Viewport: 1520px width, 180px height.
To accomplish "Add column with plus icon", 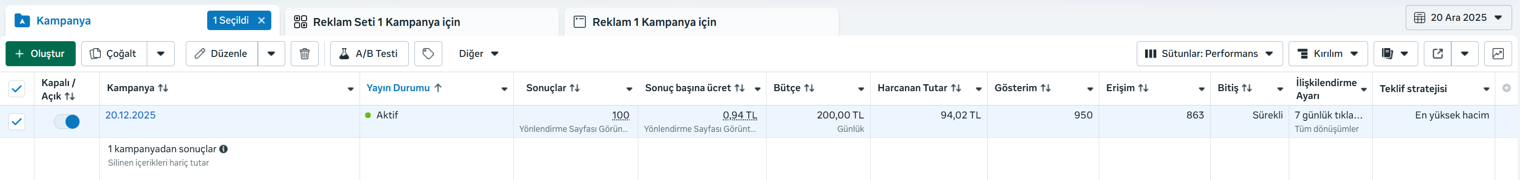I will [x=1507, y=87].
